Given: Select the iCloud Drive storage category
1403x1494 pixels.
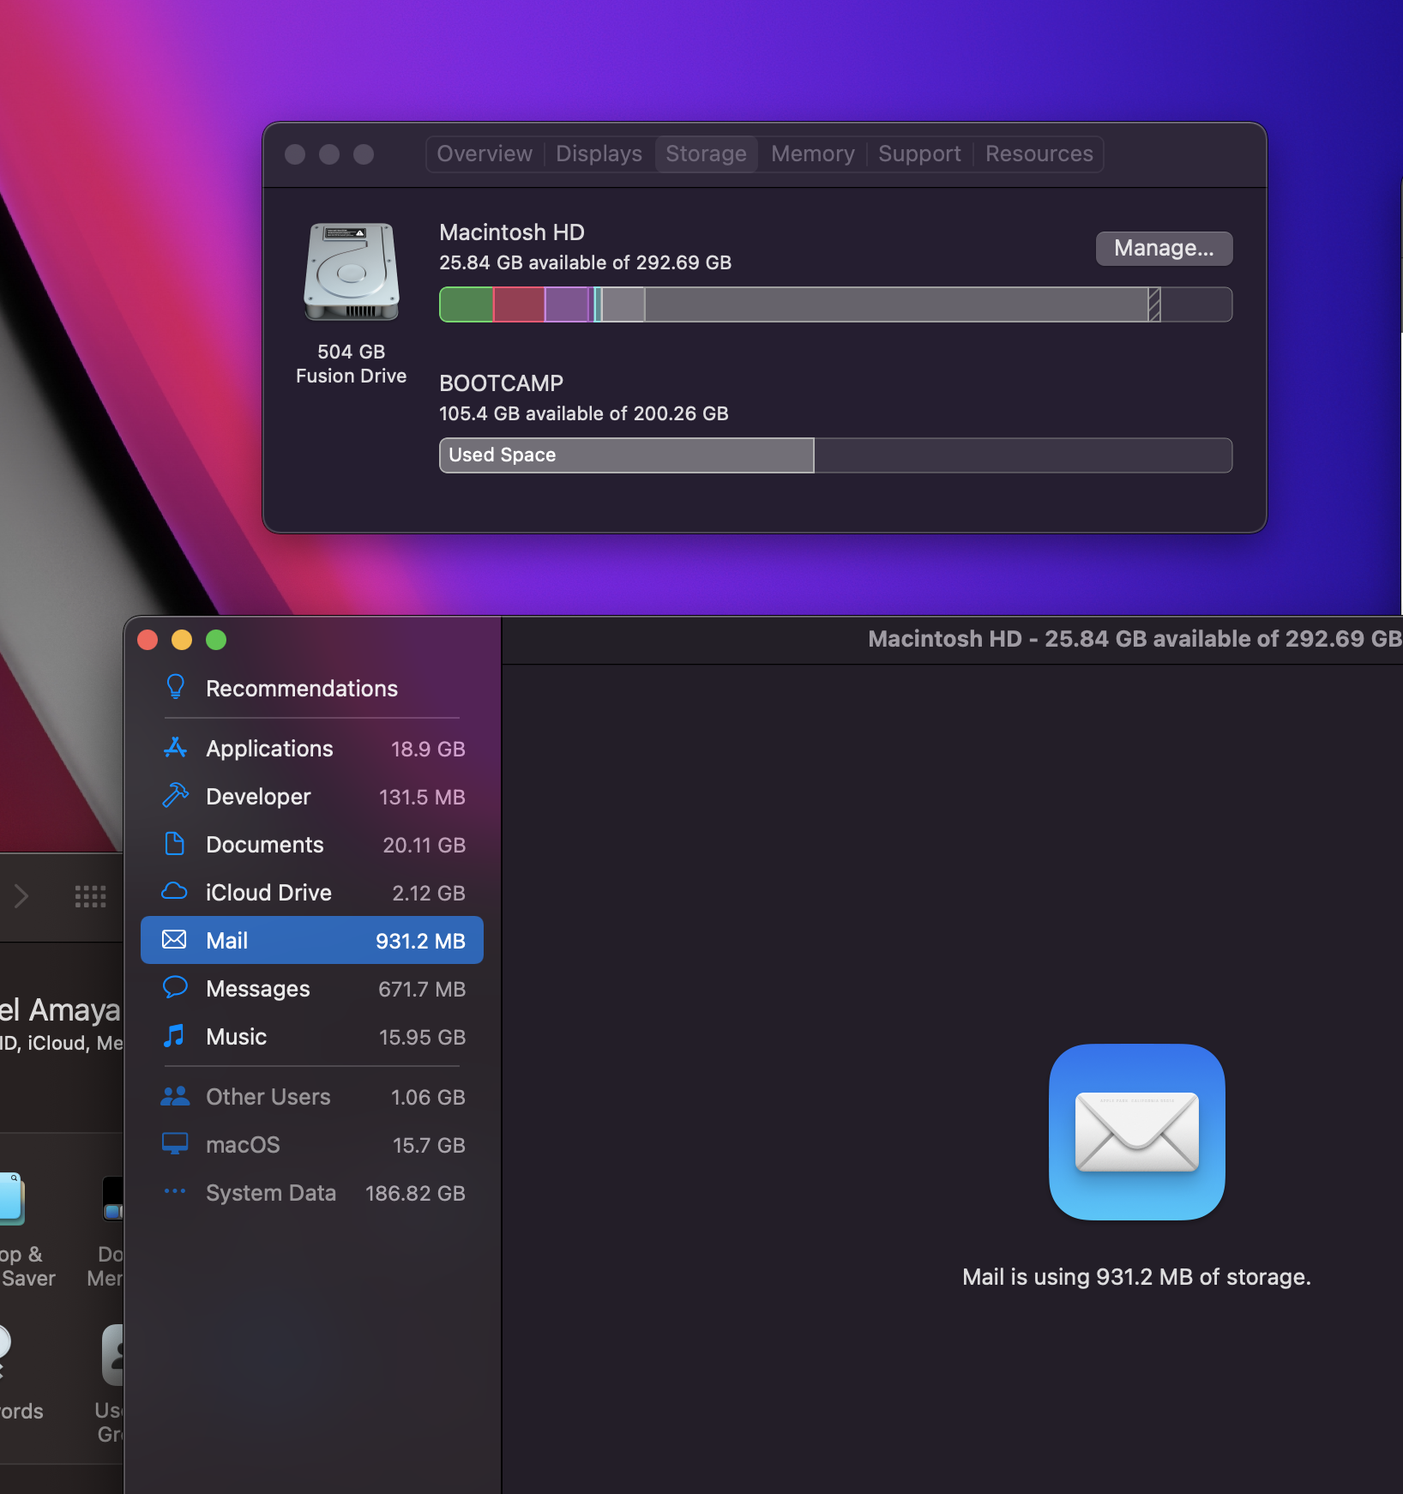Looking at the screenshot, I should pyautogui.click(x=312, y=893).
